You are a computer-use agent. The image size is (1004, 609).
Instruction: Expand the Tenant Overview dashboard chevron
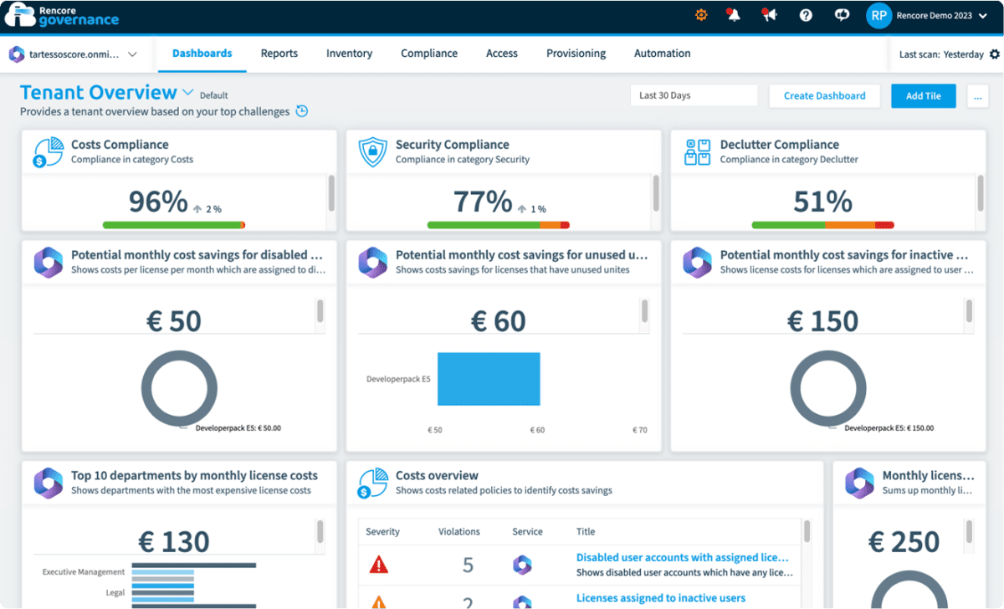[188, 91]
